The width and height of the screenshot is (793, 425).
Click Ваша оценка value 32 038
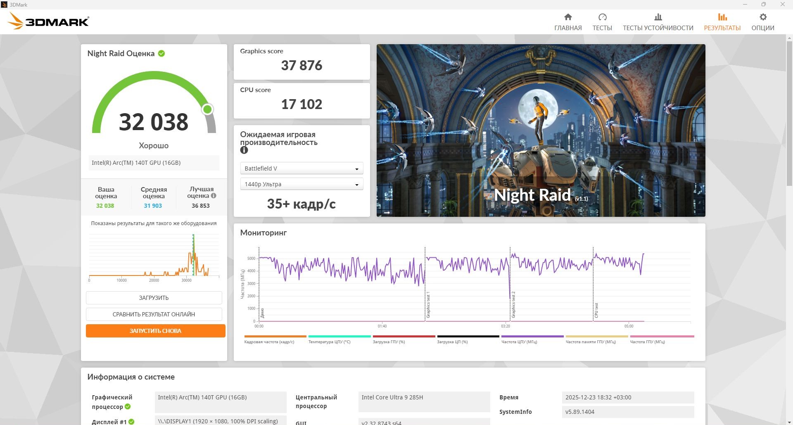click(x=105, y=206)
